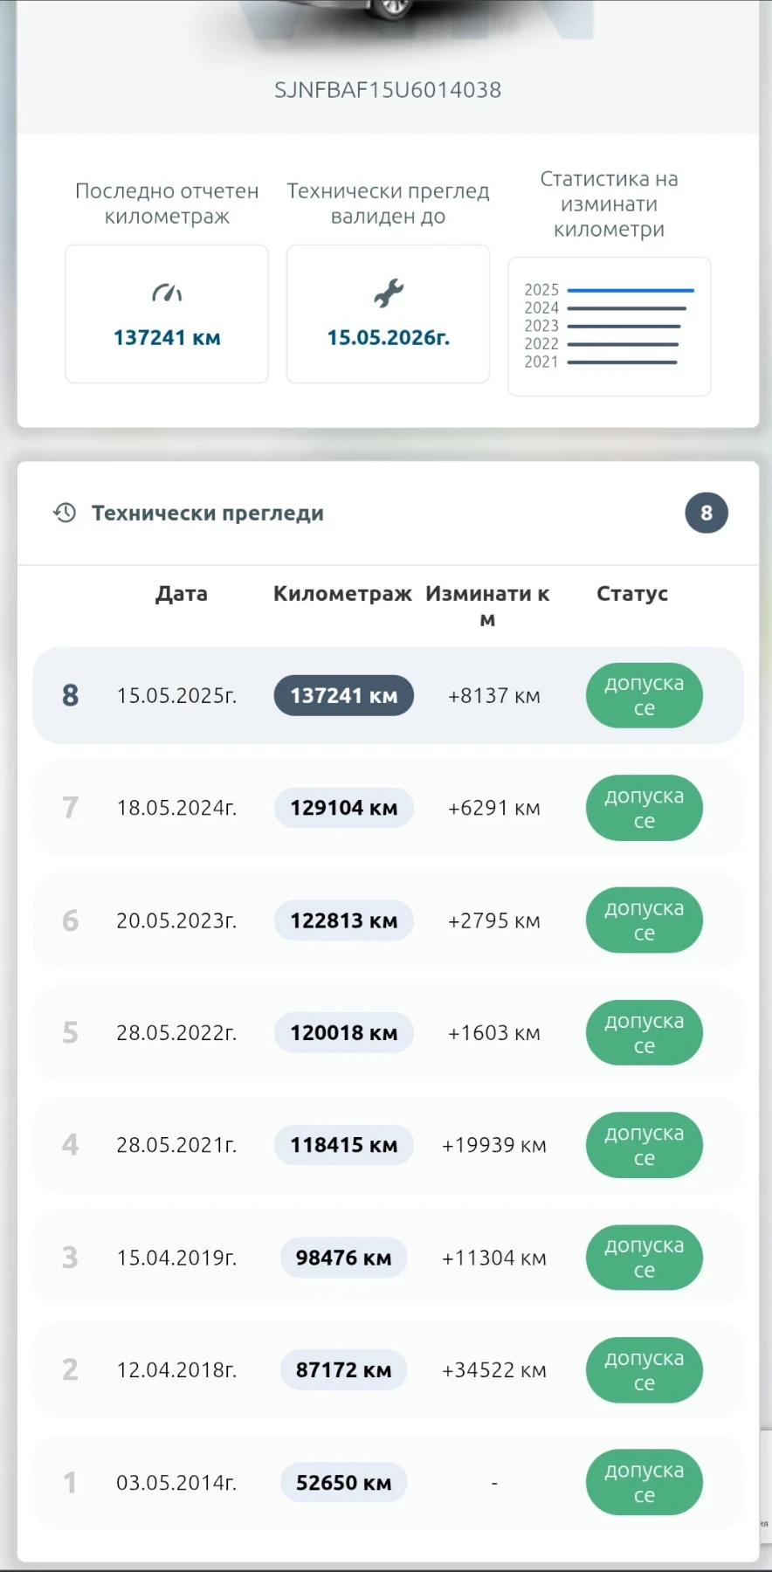Click the status button for 28.05.2022г. inspection
The image size is (772, 1572).
pyautogui.click(x=644, y=1033)
